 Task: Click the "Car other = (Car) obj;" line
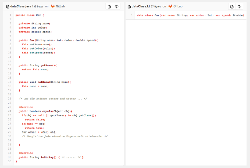(x=39, y=132)
